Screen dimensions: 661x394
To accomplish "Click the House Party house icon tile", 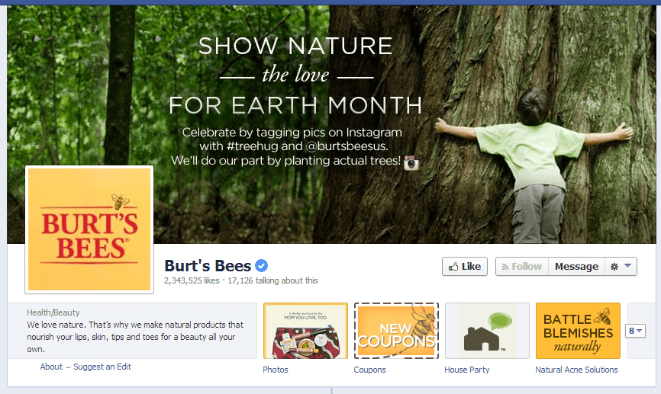I will coord(487,331).
